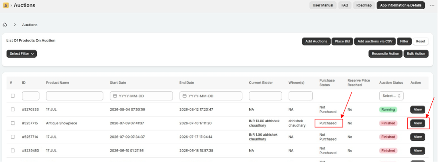This screenshot has width=438, height=162.
Task: Open User Manual
Action: pos(323,5)
